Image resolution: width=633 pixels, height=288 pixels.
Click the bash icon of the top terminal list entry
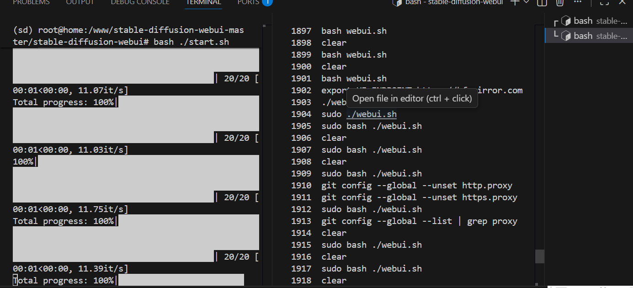pyautogui.click(x=566, y=20)
